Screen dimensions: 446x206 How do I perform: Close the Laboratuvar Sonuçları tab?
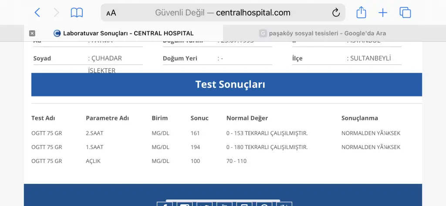[x=32, y=33]
